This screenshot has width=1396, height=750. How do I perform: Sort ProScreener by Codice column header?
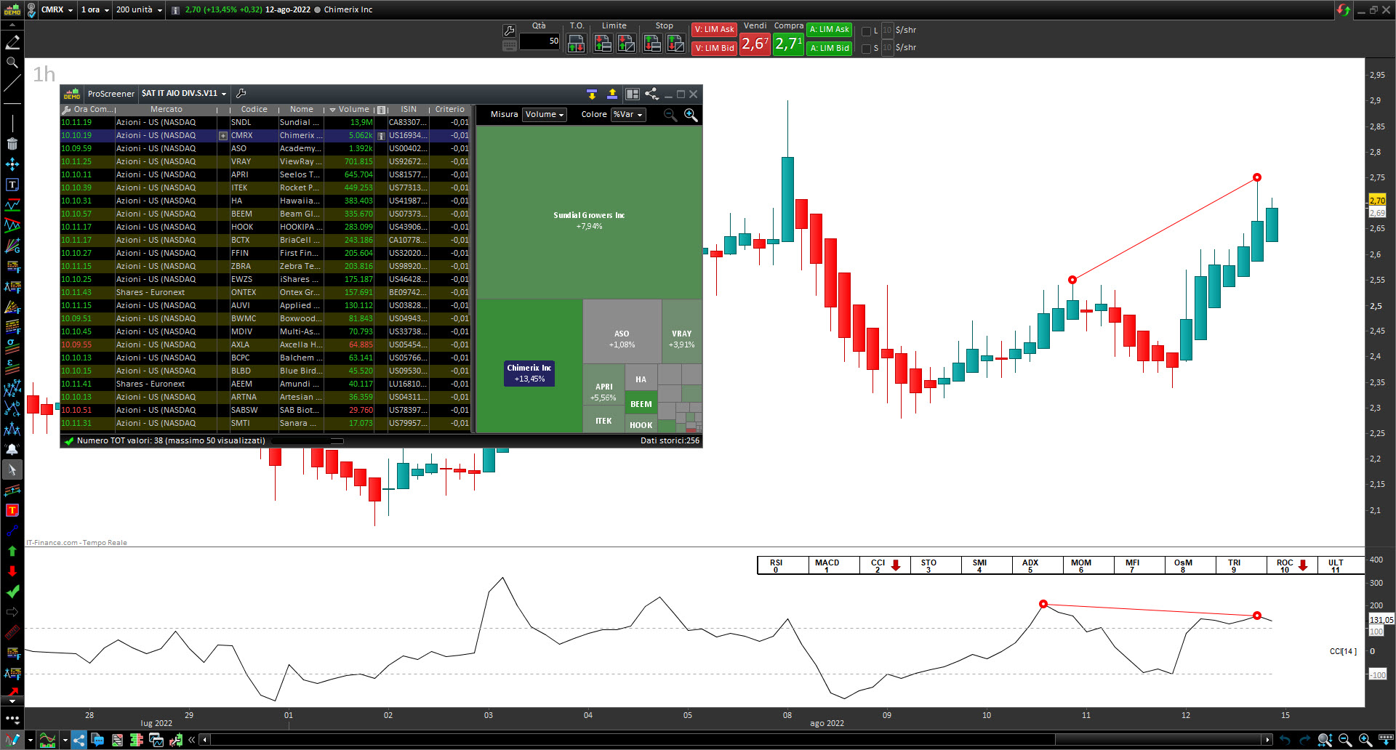point(254,110)
